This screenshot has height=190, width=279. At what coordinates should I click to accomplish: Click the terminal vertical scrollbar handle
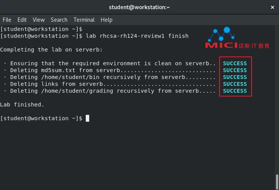click(x=277, y=182)
